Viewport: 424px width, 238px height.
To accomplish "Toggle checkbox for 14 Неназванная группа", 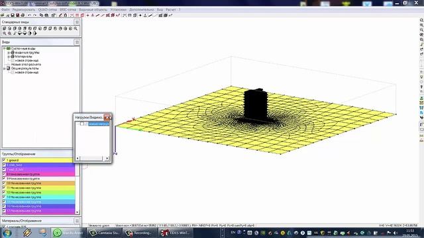I will pos(4,197).
